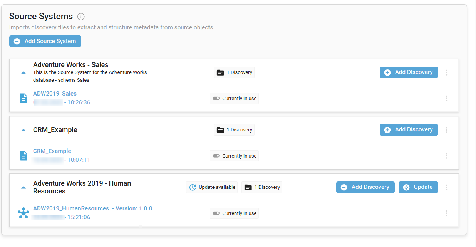Click the ADW2019_Sales timestamp 10:26:36
476x247 pixels.
[x=79, y=102]
